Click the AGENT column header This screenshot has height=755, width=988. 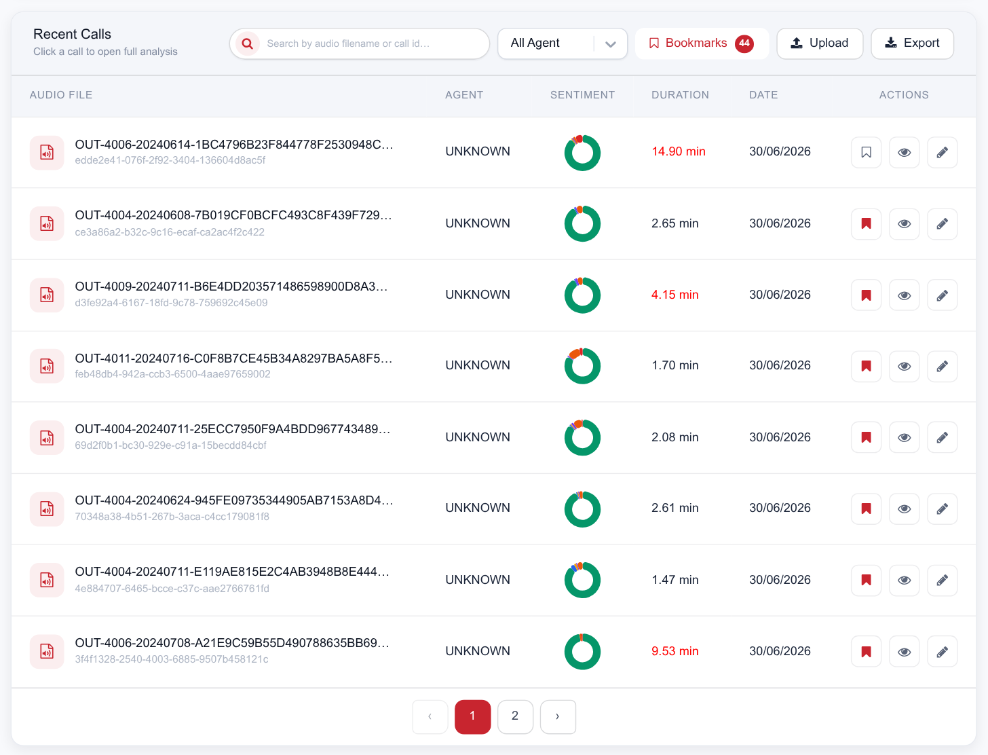pyautogui.click(x=464, y=95)
